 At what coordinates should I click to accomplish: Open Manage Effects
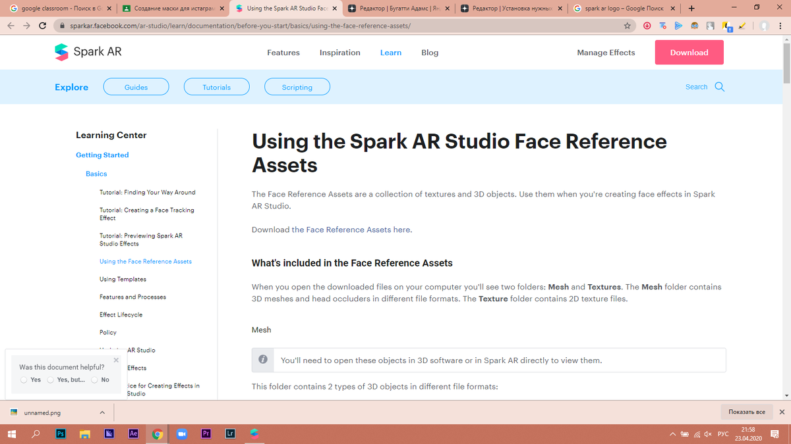pos(606,53)
